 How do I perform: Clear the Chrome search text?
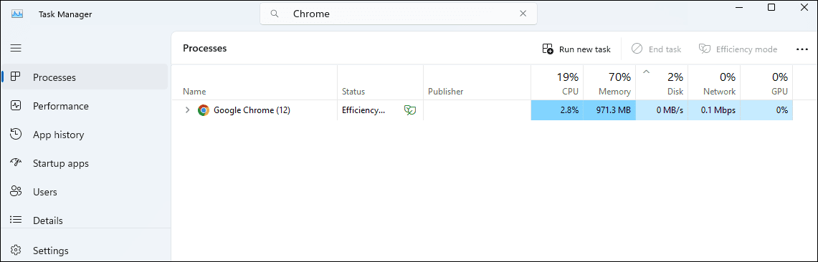(x=523, y=14)
